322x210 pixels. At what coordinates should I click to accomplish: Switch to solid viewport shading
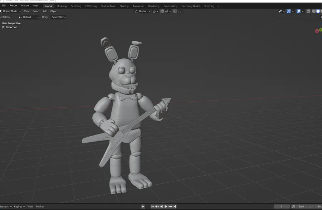[318, 11]
